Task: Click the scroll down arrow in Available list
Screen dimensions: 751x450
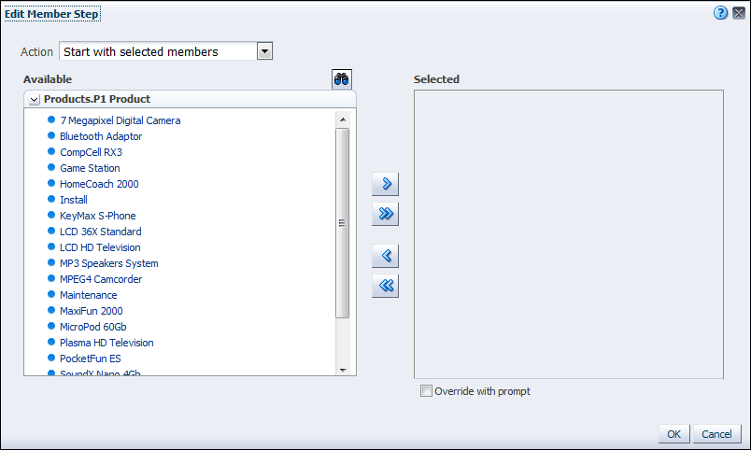Action: pyautogui.click(x=342, y=371)
